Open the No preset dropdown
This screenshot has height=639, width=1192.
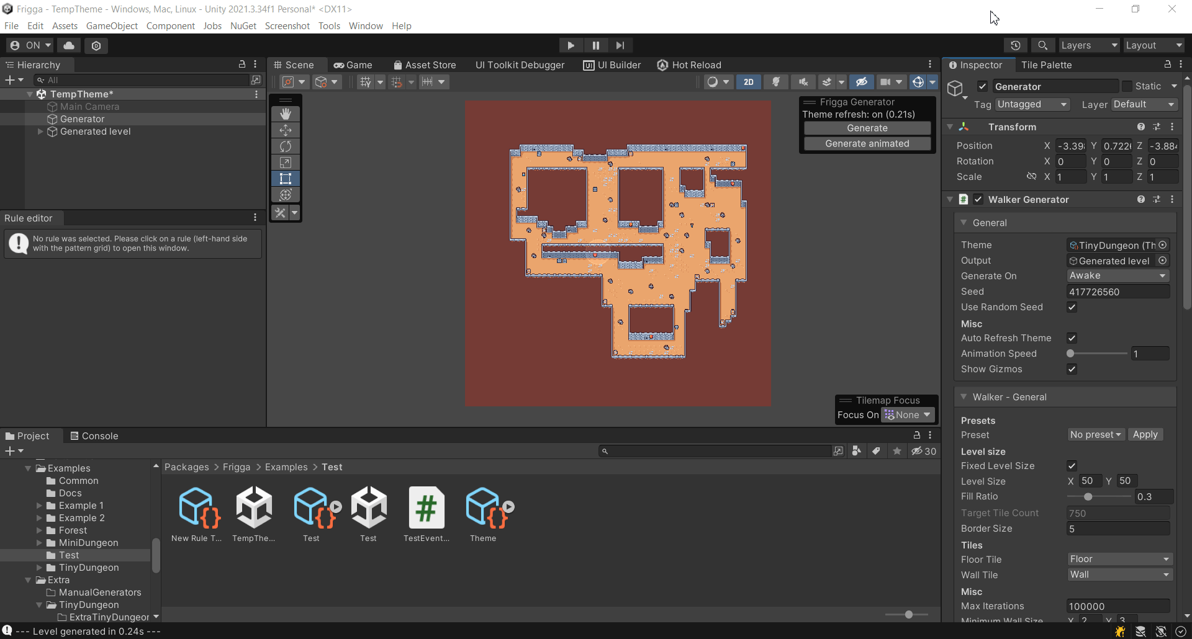point(1096,435)
